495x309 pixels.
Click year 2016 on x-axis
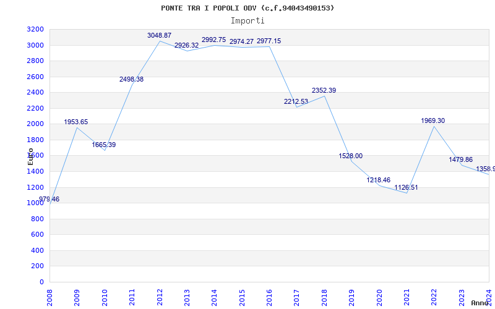pos(269,297)
